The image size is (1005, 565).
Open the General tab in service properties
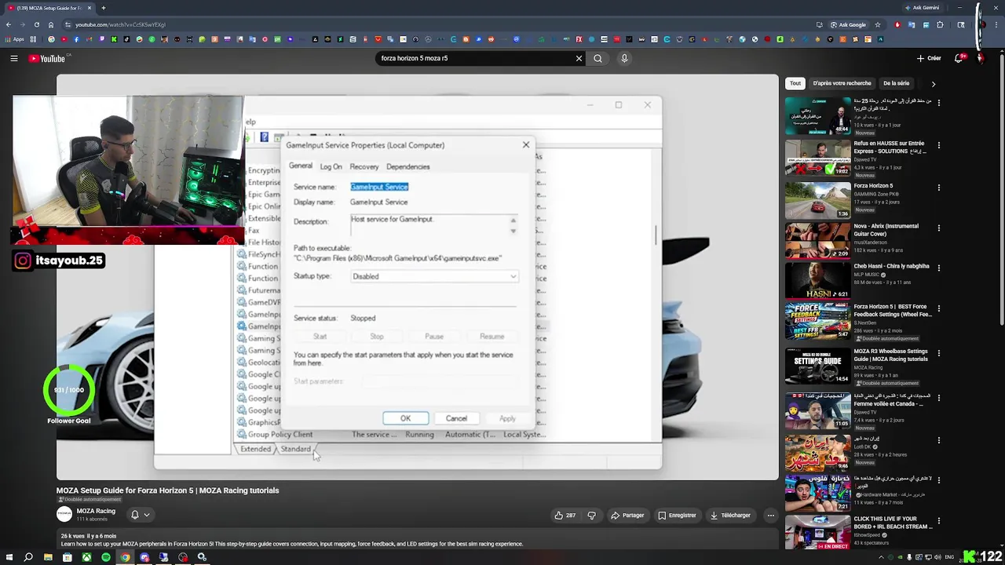(x=301, y=166)
